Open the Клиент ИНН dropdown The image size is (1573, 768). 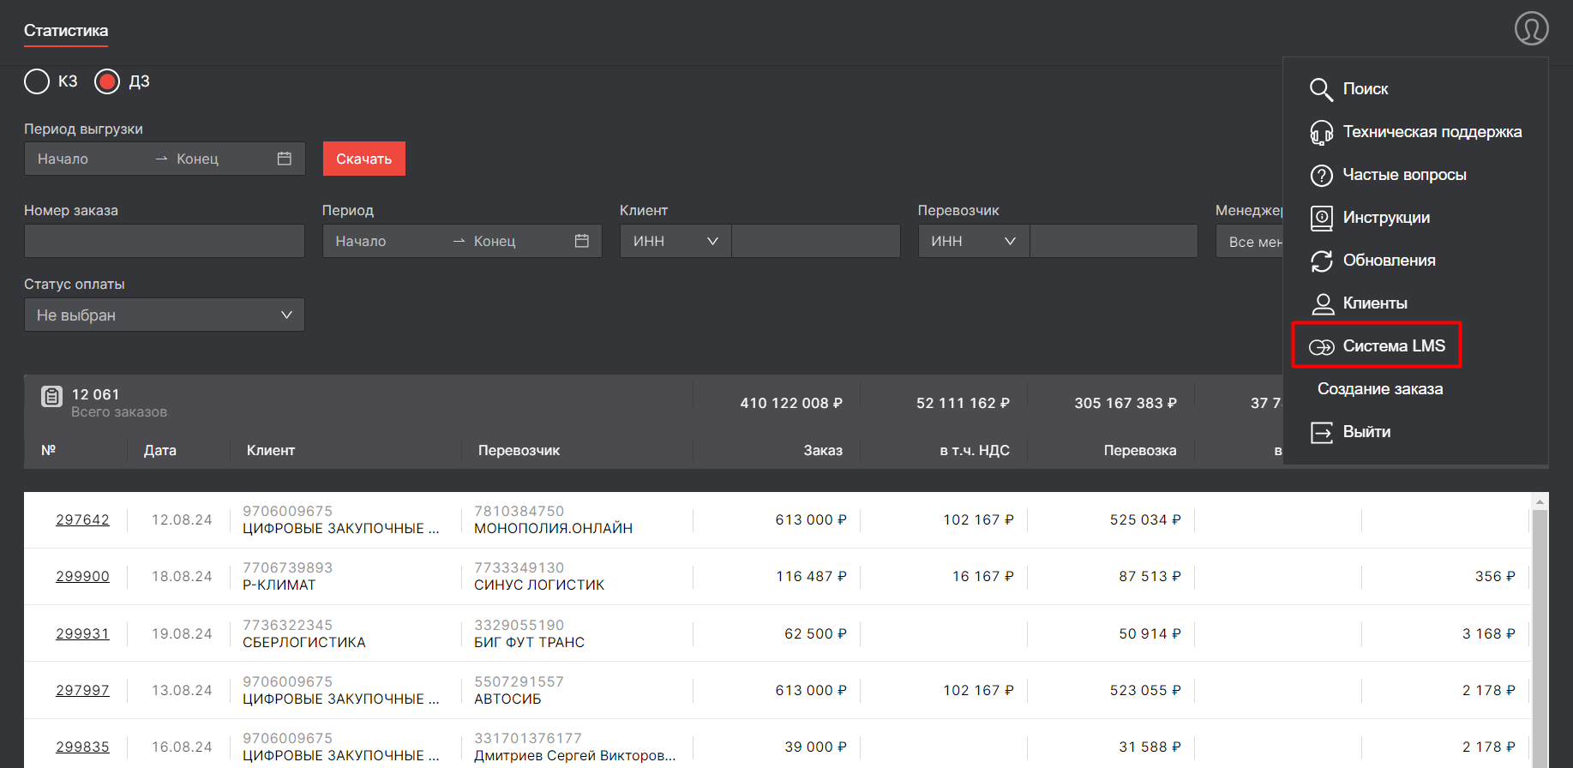675,241
